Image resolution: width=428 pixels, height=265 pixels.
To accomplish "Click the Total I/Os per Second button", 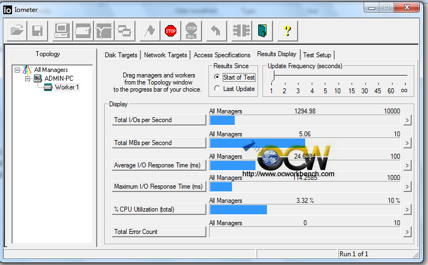I will point(159,120).
